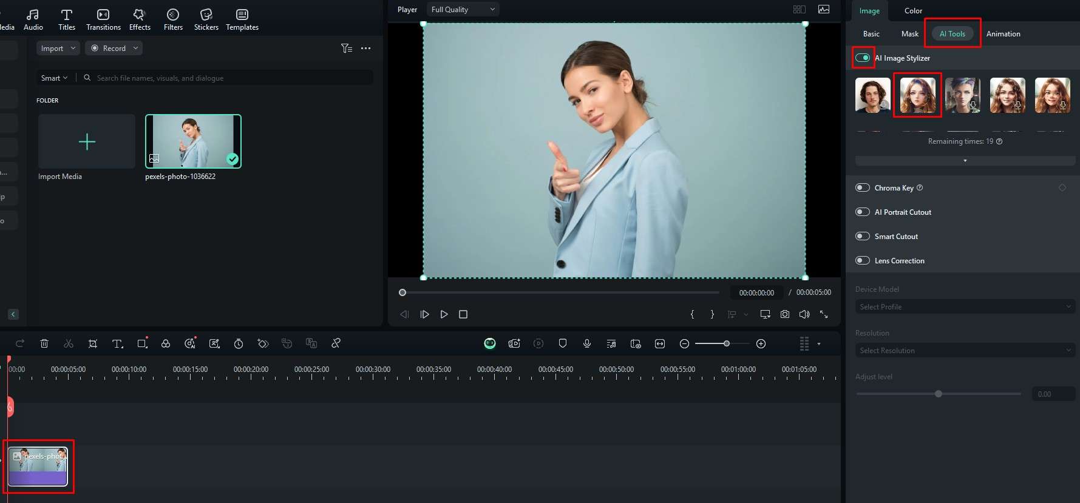Click the microphone voiceover icon
1080x503 pixels.
tap(587, 343)
